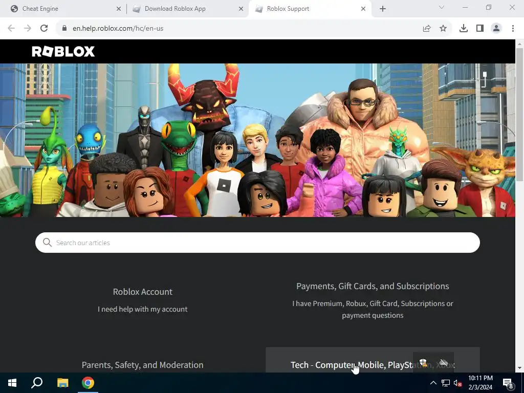524x393 pixels.
Task: Close the Cheat Engine tab
Action: tap(119, 9)
